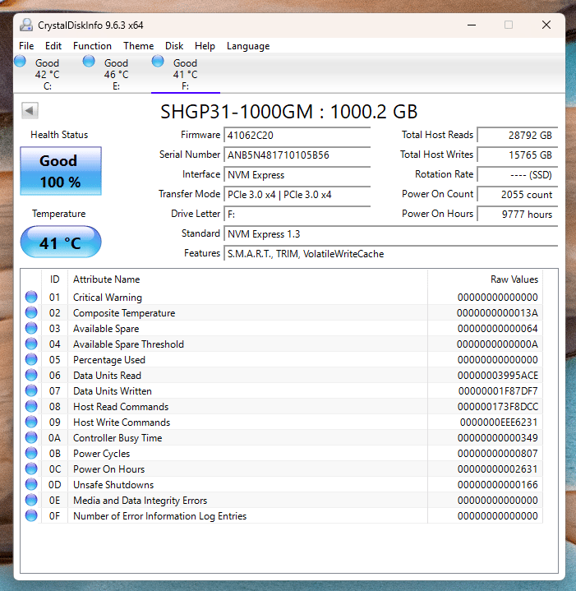
Task: Click the 41 °C temperature button
Action: click(x=61, y=242)
